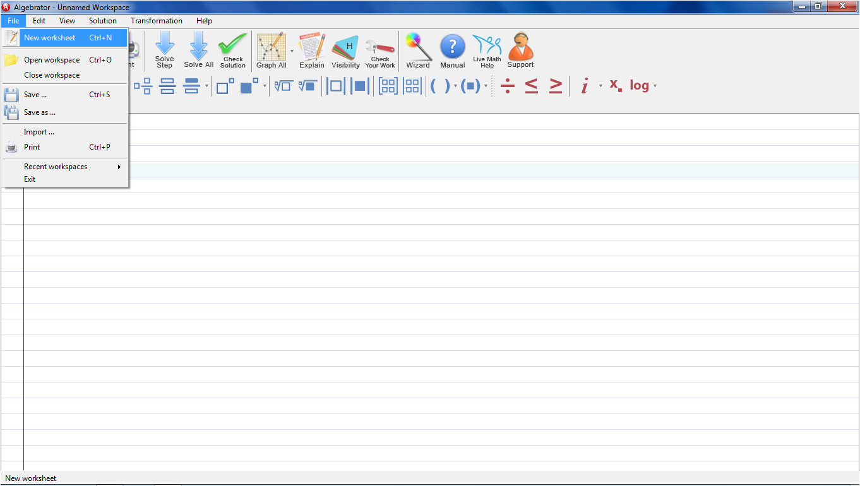Image resolution: width=860 pixels, height=486 pixels.
Task: Insert determinant grid template
Action: [412, 86]
